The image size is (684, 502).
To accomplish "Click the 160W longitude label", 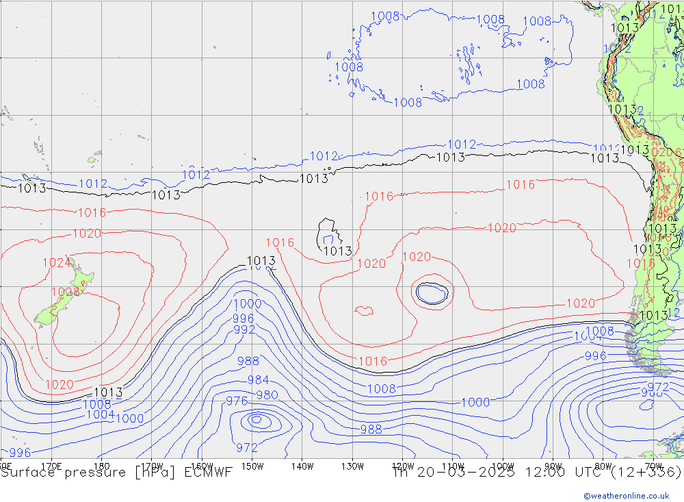I will click(202, 466).
